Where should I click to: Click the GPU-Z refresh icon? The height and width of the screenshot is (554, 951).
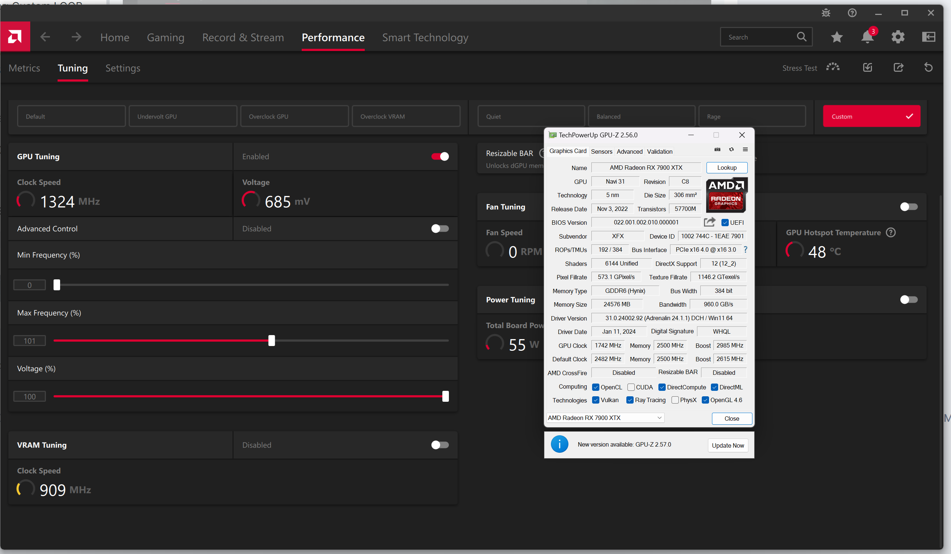(x=731, y=150)
